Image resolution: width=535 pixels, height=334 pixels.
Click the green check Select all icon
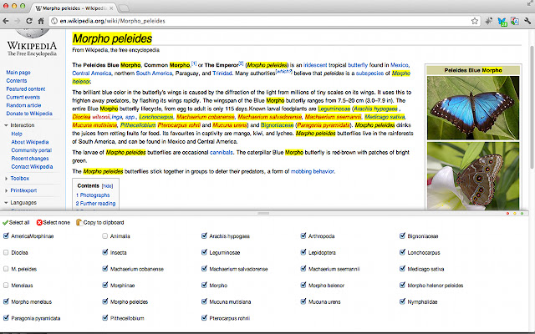(5, 223)
